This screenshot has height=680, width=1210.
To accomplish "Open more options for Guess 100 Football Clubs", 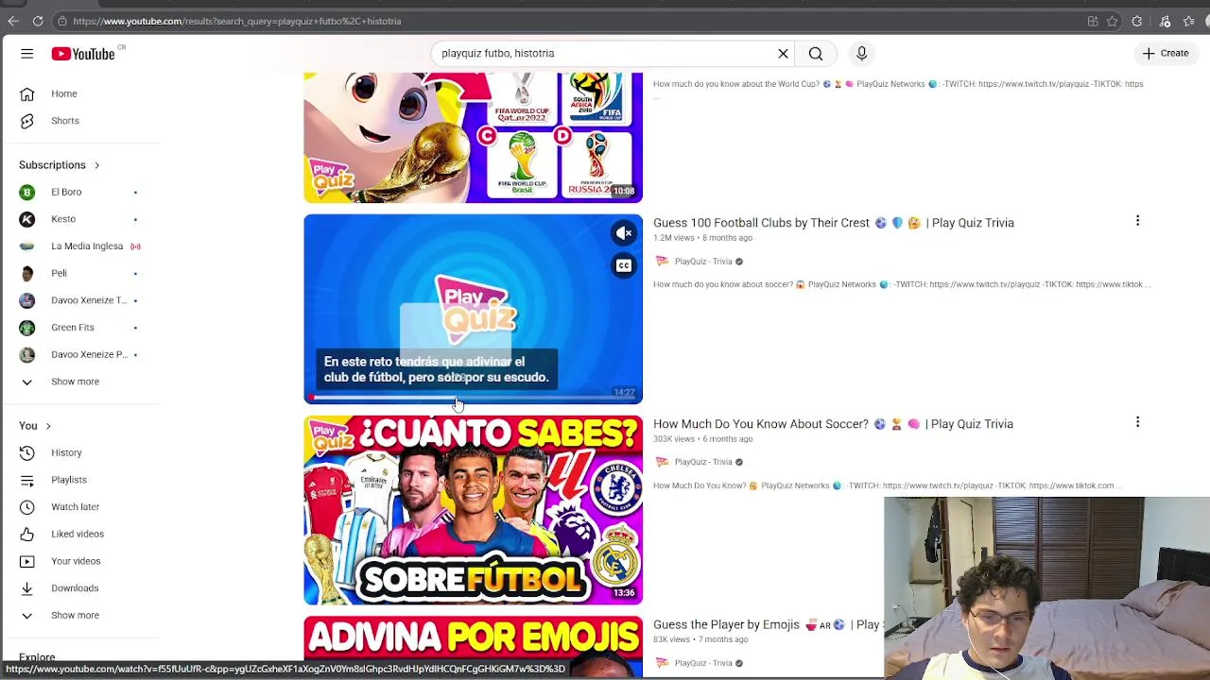I will pyautogui.click(x=1137, y=221).
